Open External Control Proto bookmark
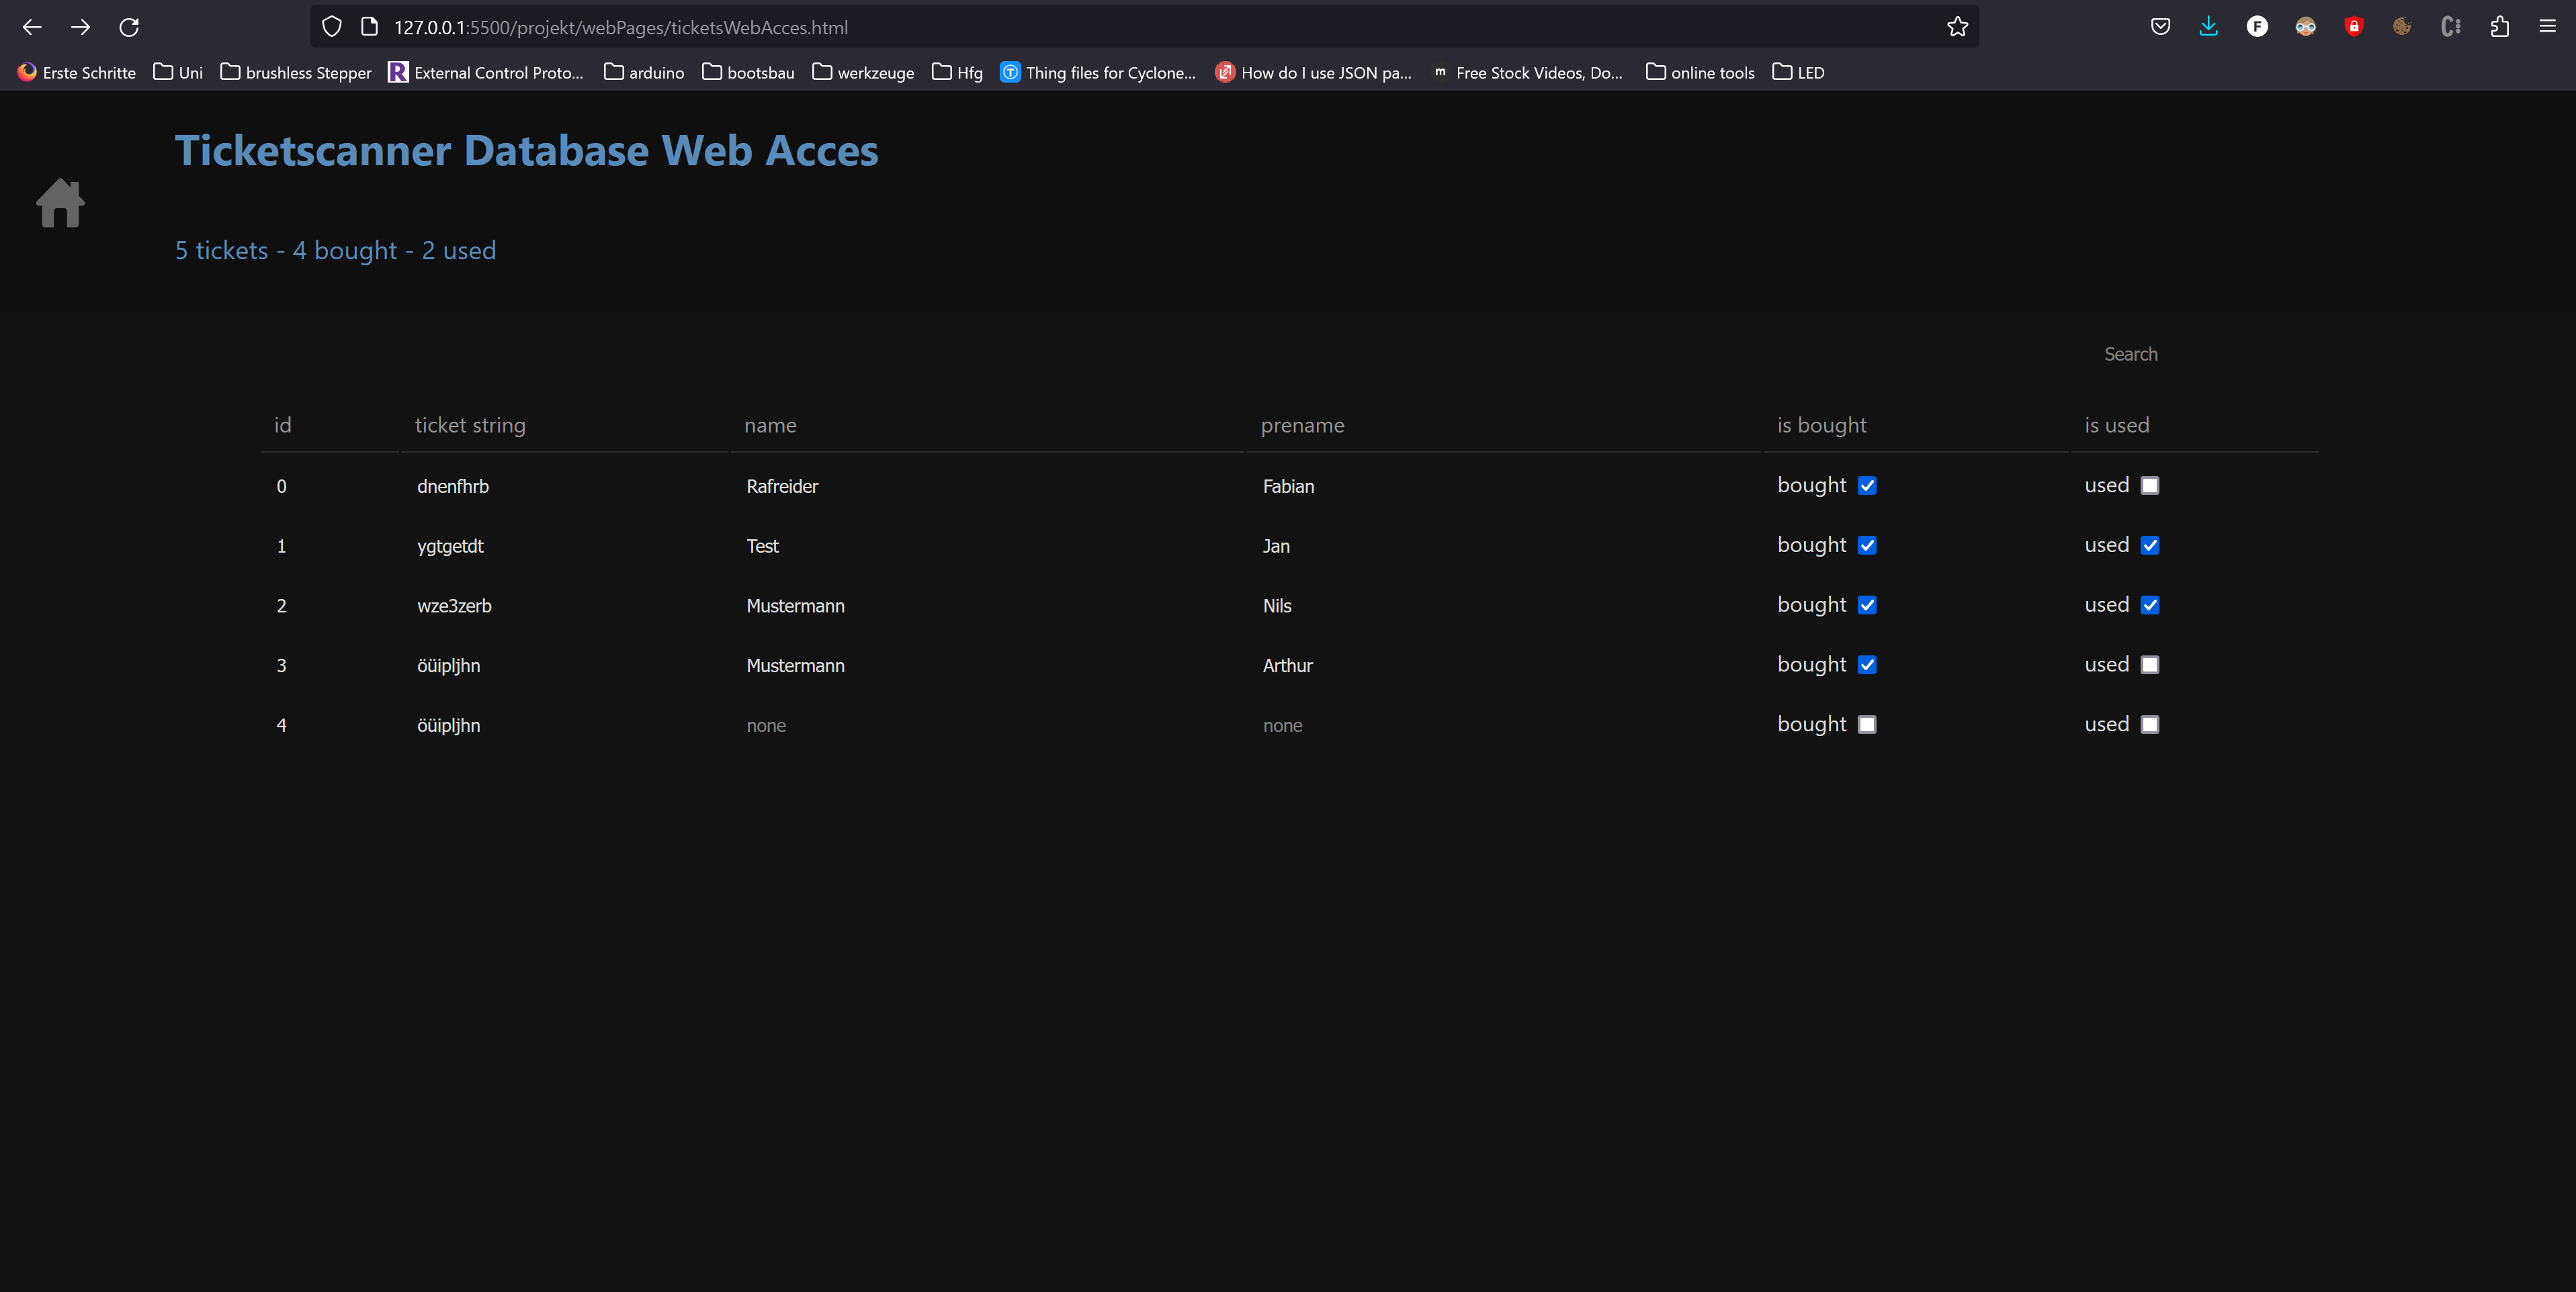 [x=486, y=72]
